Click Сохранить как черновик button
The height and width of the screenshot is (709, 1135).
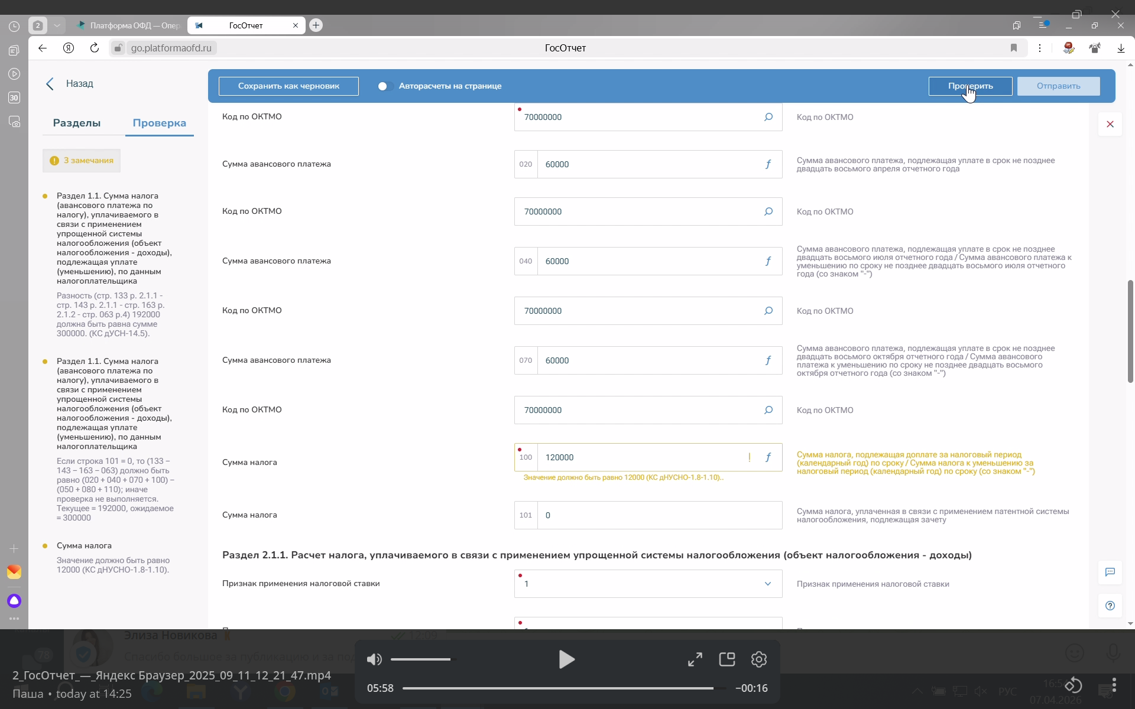point(288,86)
